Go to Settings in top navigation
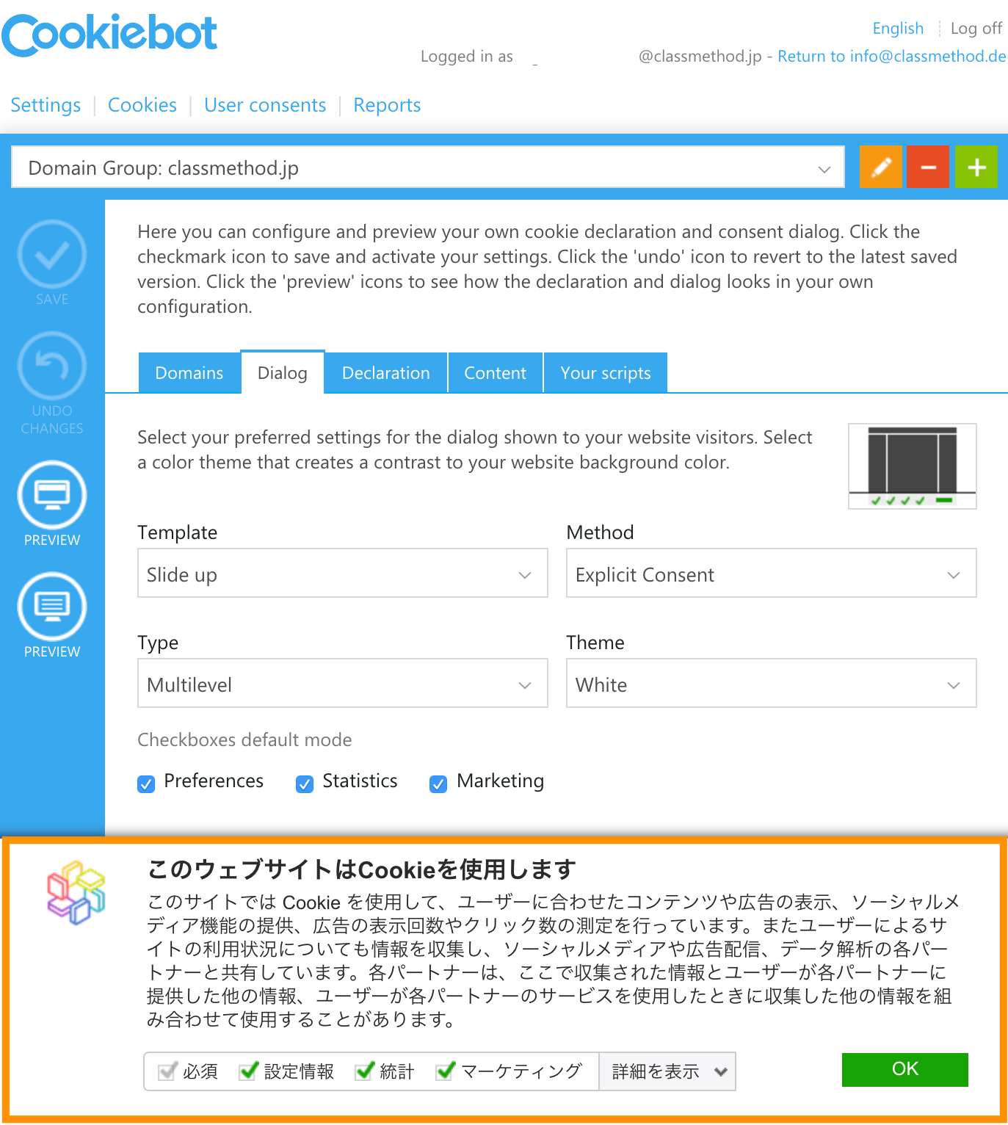 click(x=46, y=105)
